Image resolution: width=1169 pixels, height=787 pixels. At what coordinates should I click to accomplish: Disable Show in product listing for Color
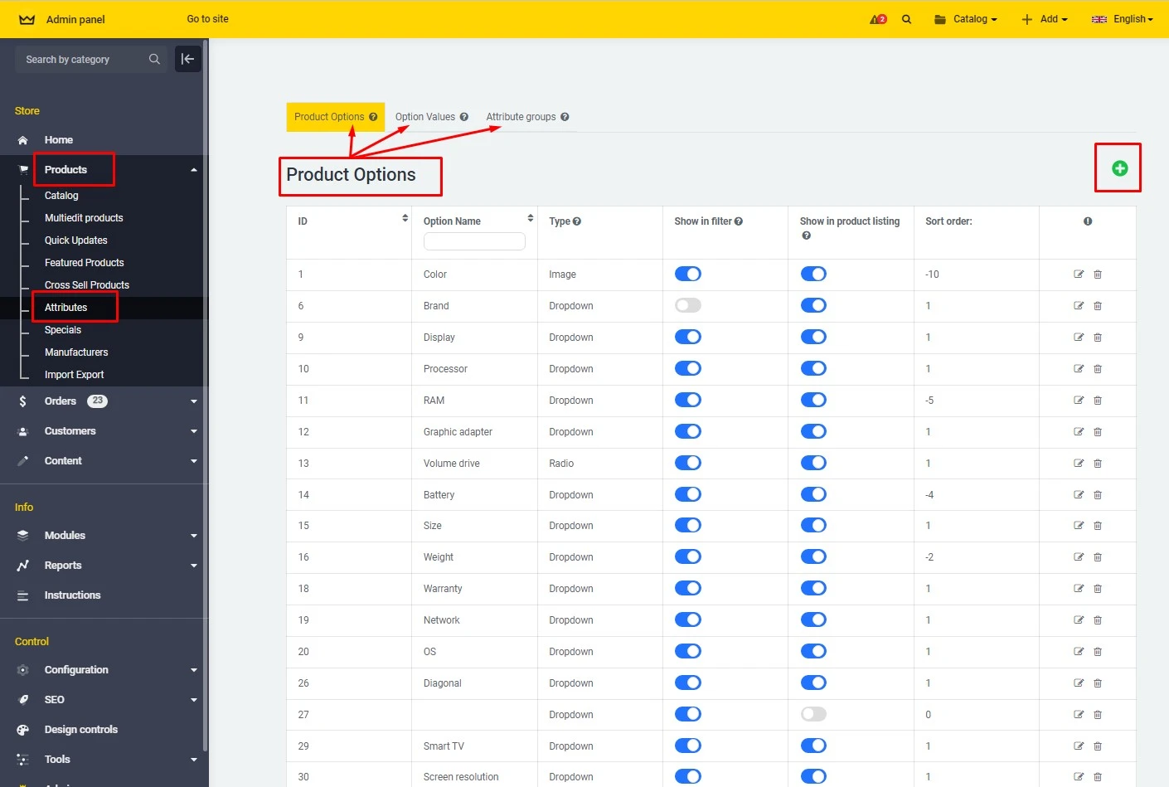tap(813, 274)
